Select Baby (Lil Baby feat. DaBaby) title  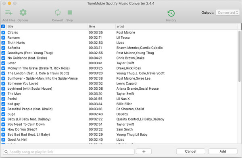click(29, 119)
